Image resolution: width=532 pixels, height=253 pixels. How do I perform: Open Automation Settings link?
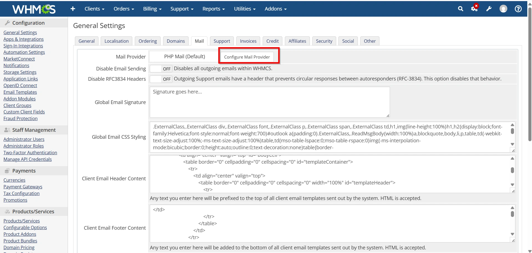click(x=24, y=52)
